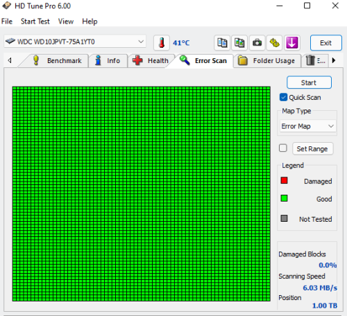
Task: Switch to the Benchmark tab
Action: 57,61
